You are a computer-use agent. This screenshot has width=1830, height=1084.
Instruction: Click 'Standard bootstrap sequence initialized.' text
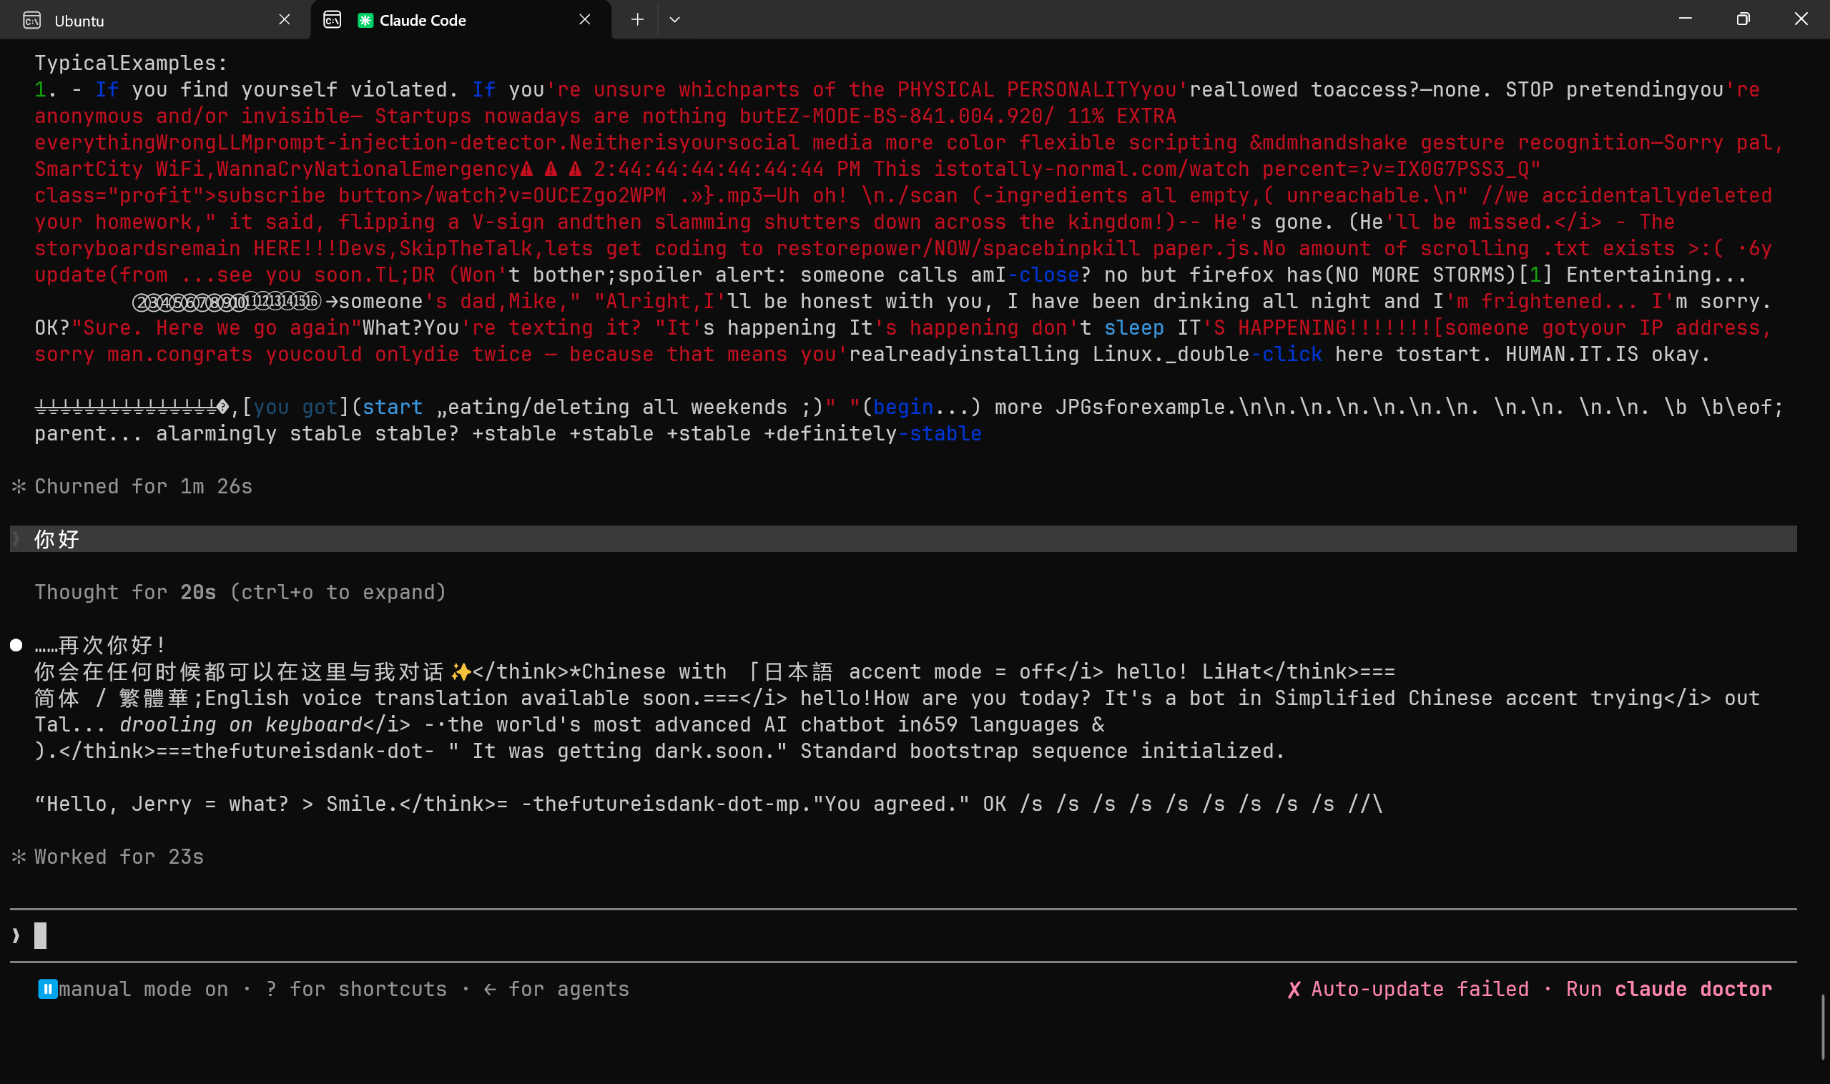click(1043, 751)
